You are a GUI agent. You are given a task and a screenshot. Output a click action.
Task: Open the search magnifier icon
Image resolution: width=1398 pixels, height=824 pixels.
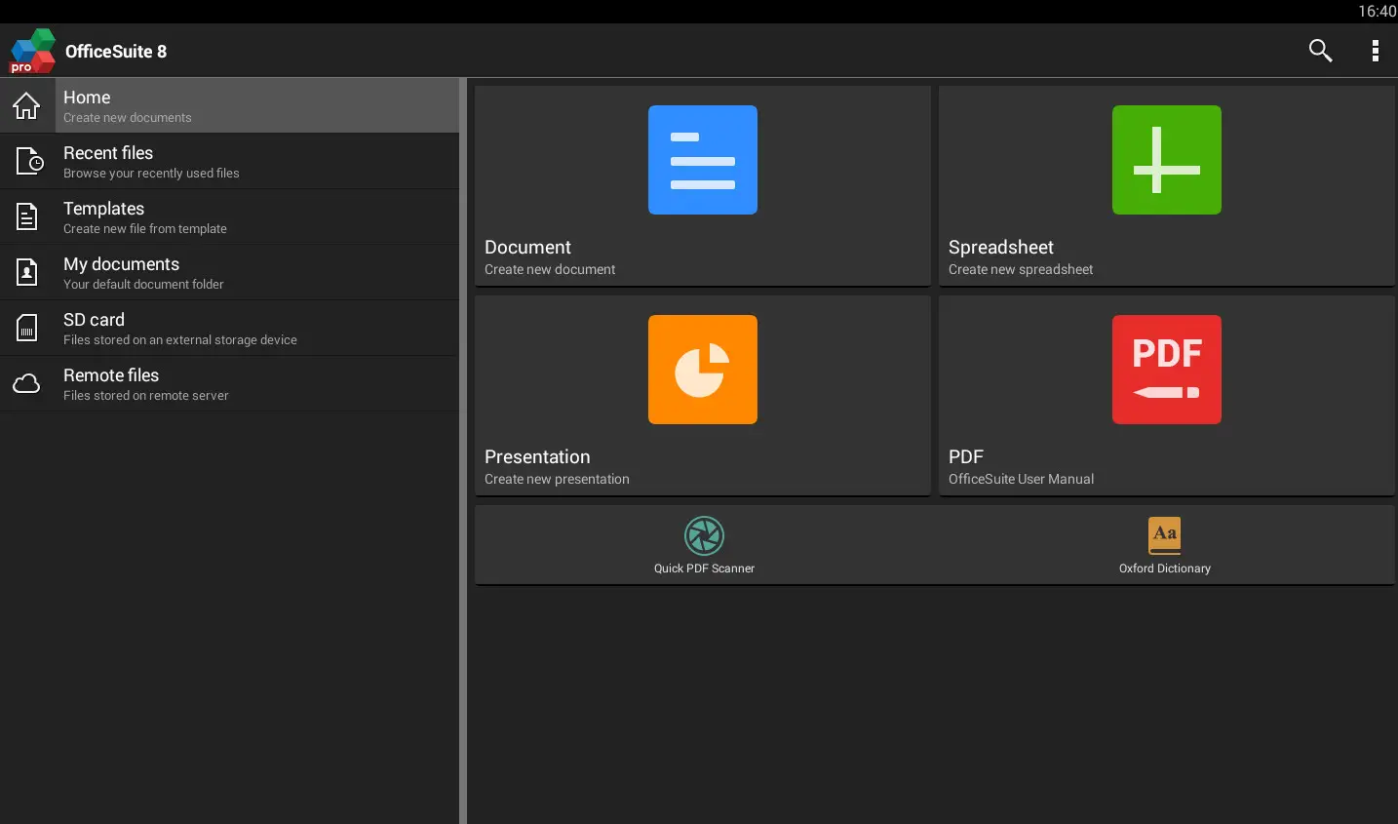point(1320,51)
